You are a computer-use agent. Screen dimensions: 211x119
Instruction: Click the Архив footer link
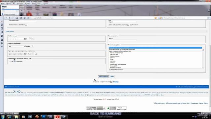tap(201, 103)
